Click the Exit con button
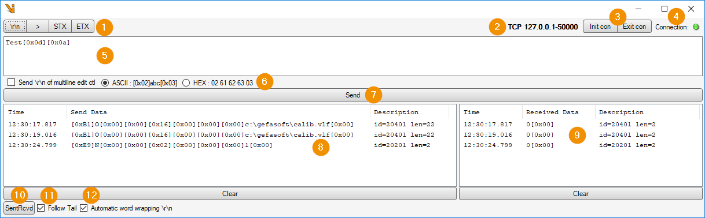Viewport: 705px width, 218px height. [634, 27]
